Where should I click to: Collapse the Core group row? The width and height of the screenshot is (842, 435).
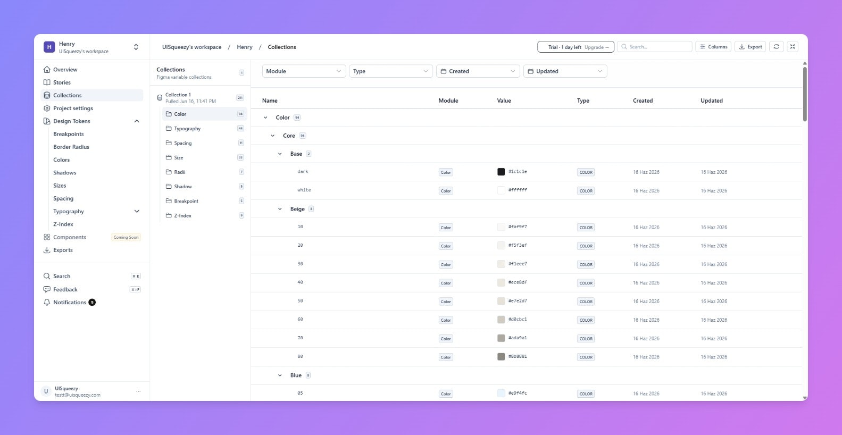click(x=273, y=136)
